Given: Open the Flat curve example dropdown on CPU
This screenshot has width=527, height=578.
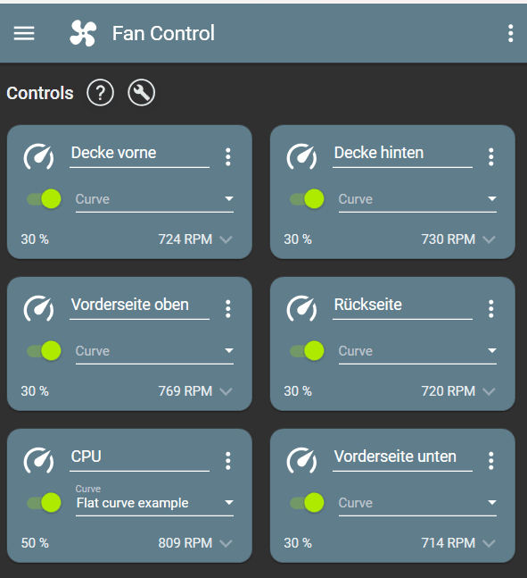Looking at the screenshot, I should pos(154,500).
